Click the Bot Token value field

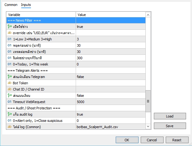pos(111,83)
